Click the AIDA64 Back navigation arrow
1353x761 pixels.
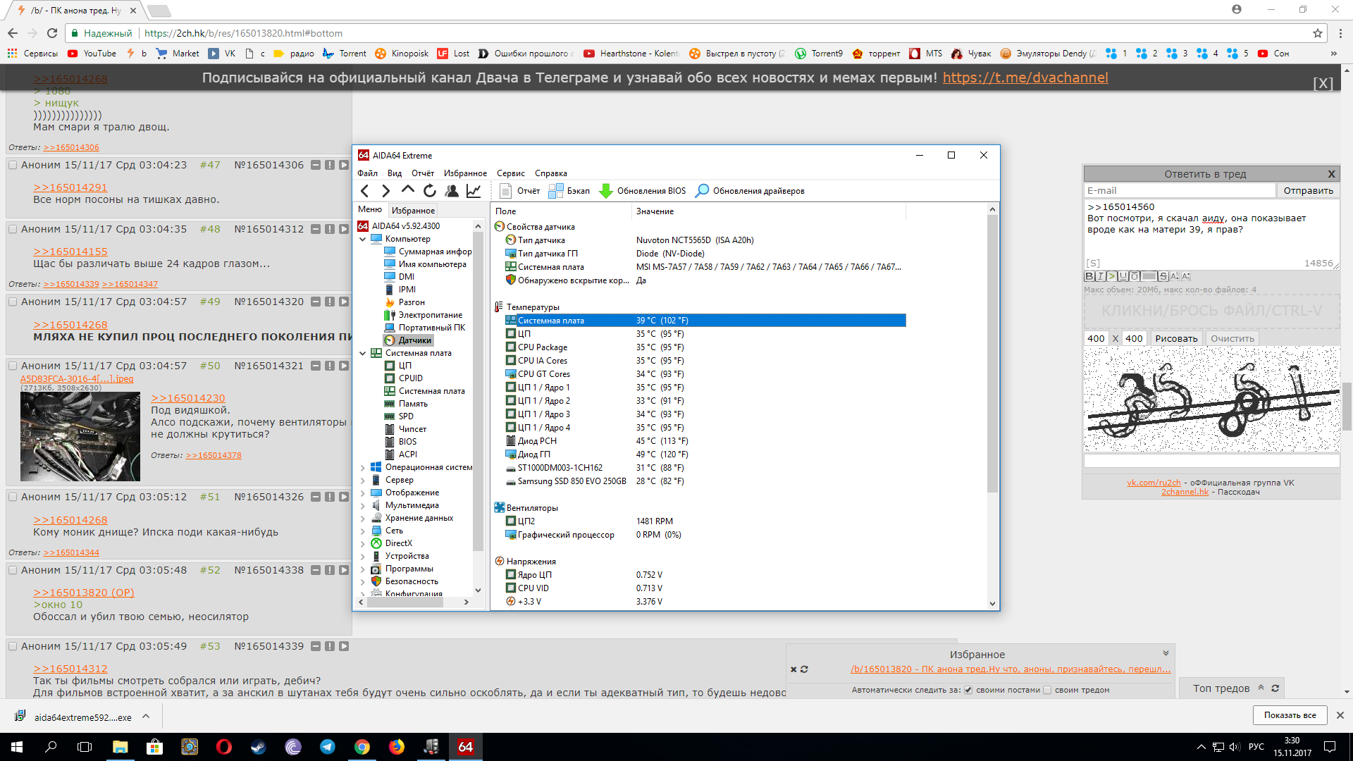364,191
